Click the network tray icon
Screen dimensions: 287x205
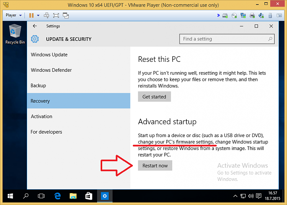(243, 196)
